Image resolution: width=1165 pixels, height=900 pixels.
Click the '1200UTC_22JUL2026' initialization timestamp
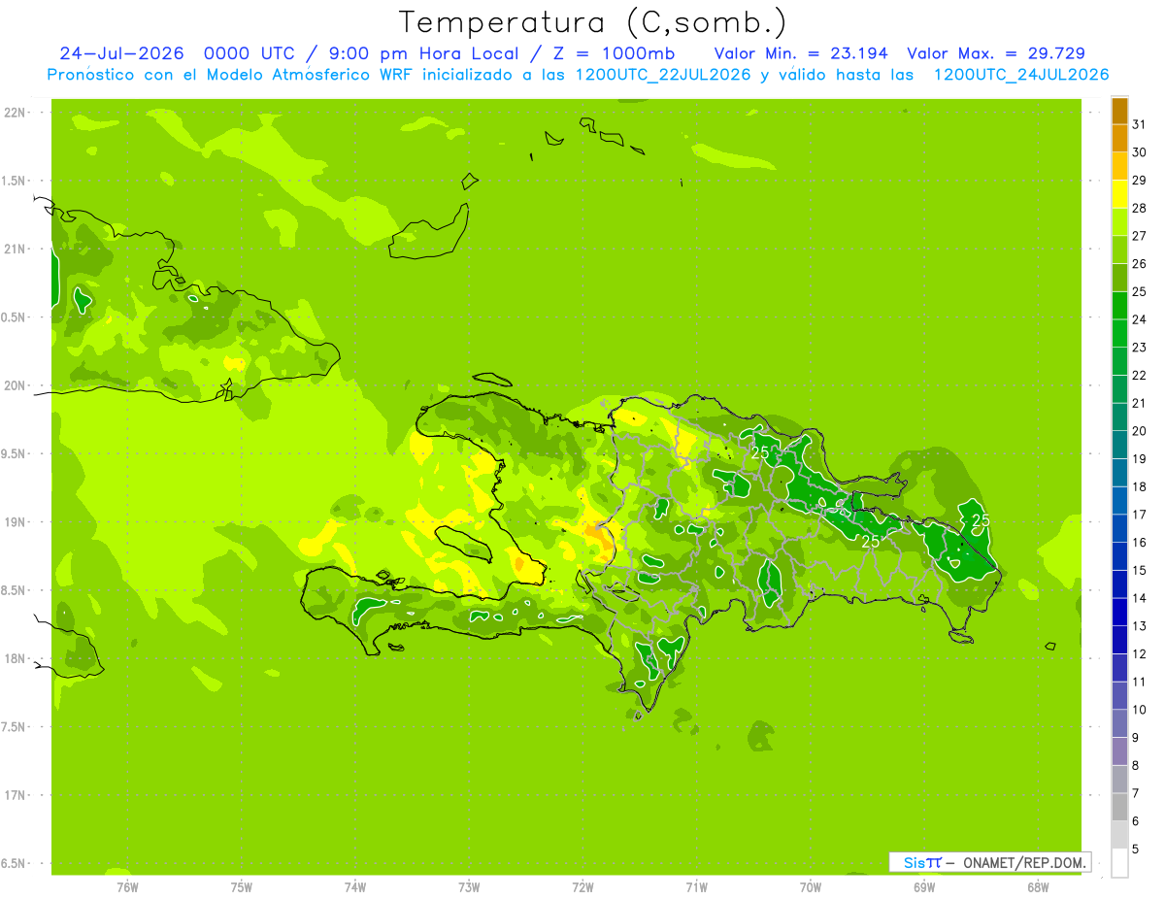[x=663, y=75]
